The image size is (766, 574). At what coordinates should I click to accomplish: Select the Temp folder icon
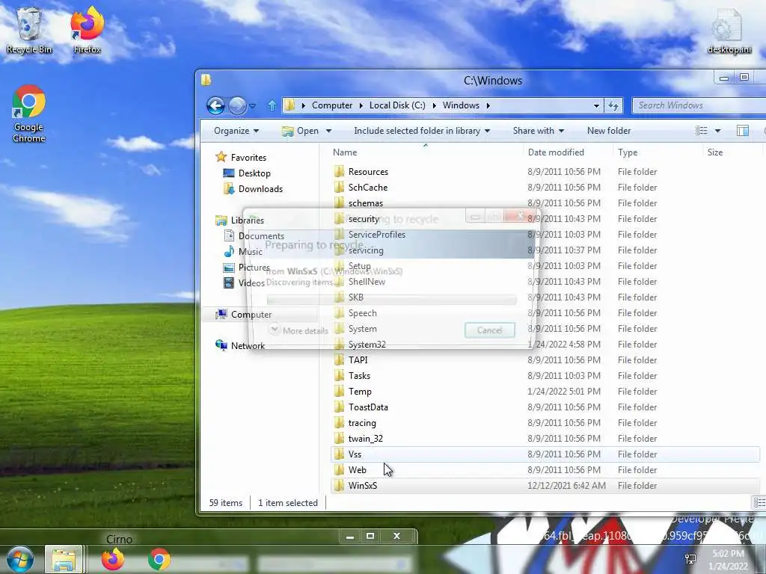coord(340,392)
